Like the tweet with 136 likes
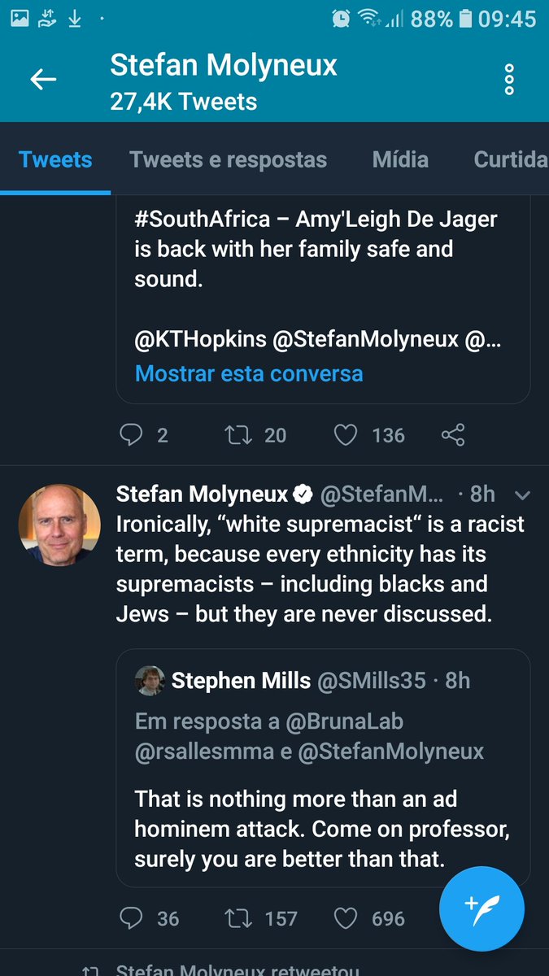 coord(346,435)
